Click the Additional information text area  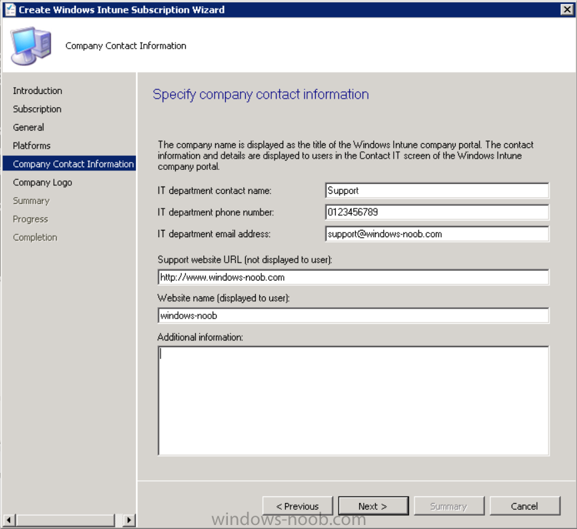(353, 401)
